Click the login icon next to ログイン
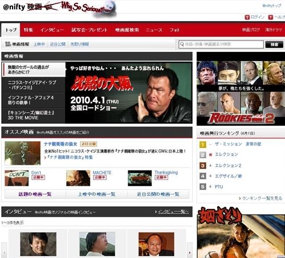This screenshot has height=258, width=285. 247,17
